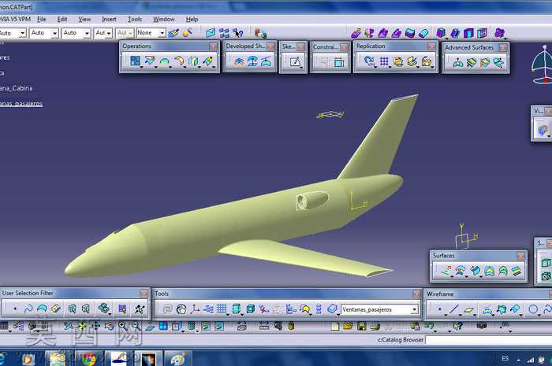The image size is (552, 366).
Task: Click the Rectangular Pattern icon in Replication toolbar
Action: point(384,61)
